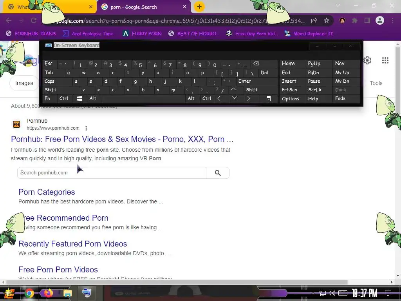The height and width of the screenshot is (301, 401).
Task: Click the Chrome profile account icon
Action: pos(380,20)
